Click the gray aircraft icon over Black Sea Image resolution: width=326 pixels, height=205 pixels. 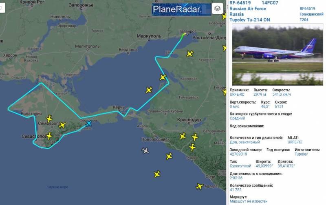point(145,150)
